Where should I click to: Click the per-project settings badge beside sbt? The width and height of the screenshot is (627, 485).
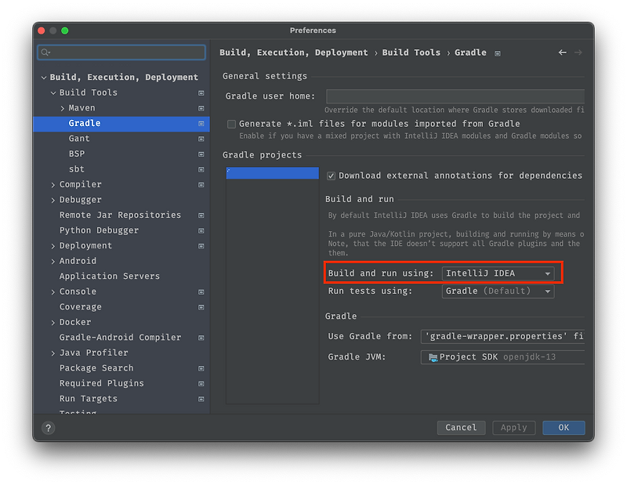pos(201,168)
